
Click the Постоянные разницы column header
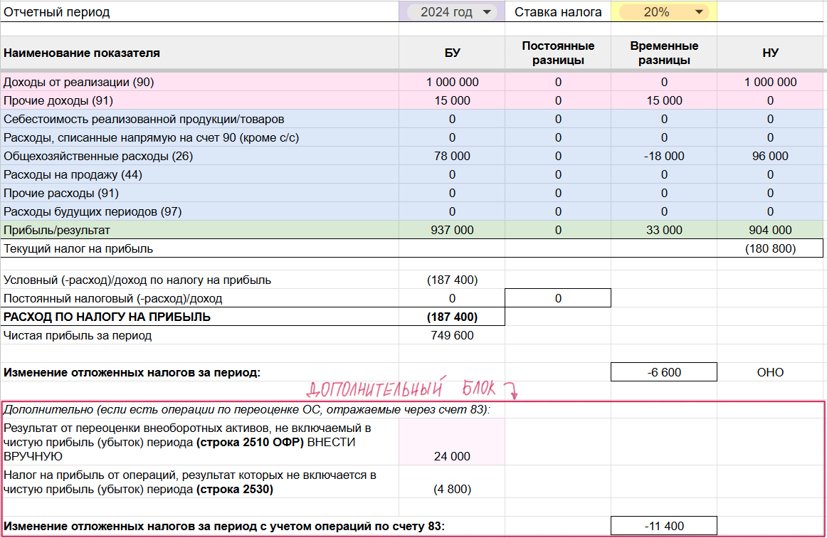pyautogui.click(x=558, y=53)
